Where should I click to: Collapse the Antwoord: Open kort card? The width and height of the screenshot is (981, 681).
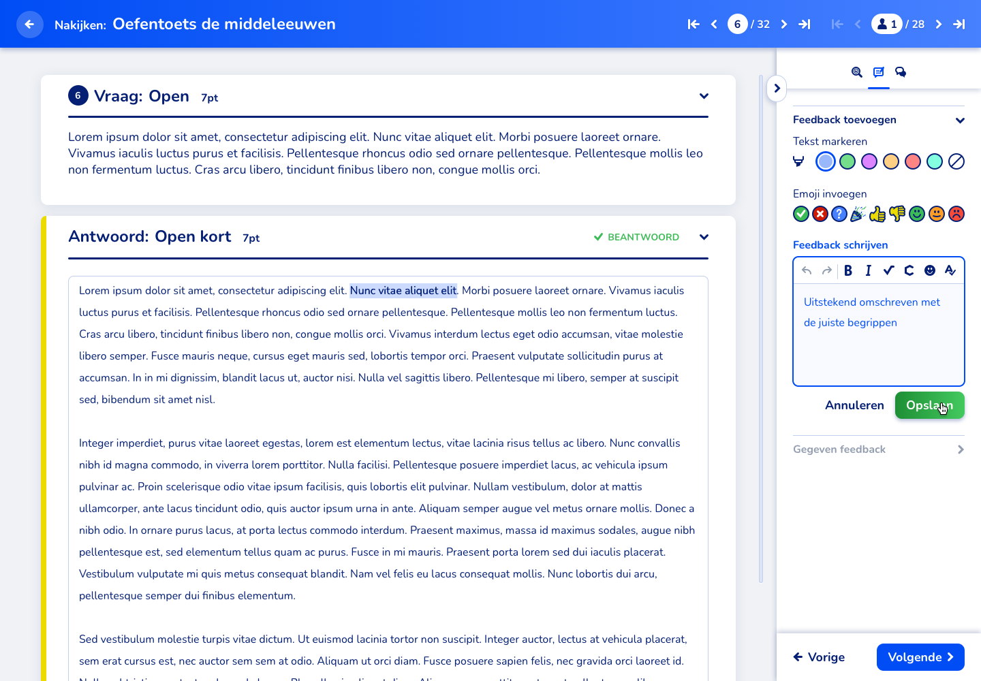(x=704, y=237)
